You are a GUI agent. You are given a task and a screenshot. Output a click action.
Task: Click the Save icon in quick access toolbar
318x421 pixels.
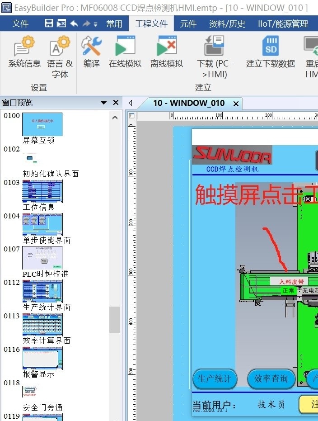click(49, 24)
